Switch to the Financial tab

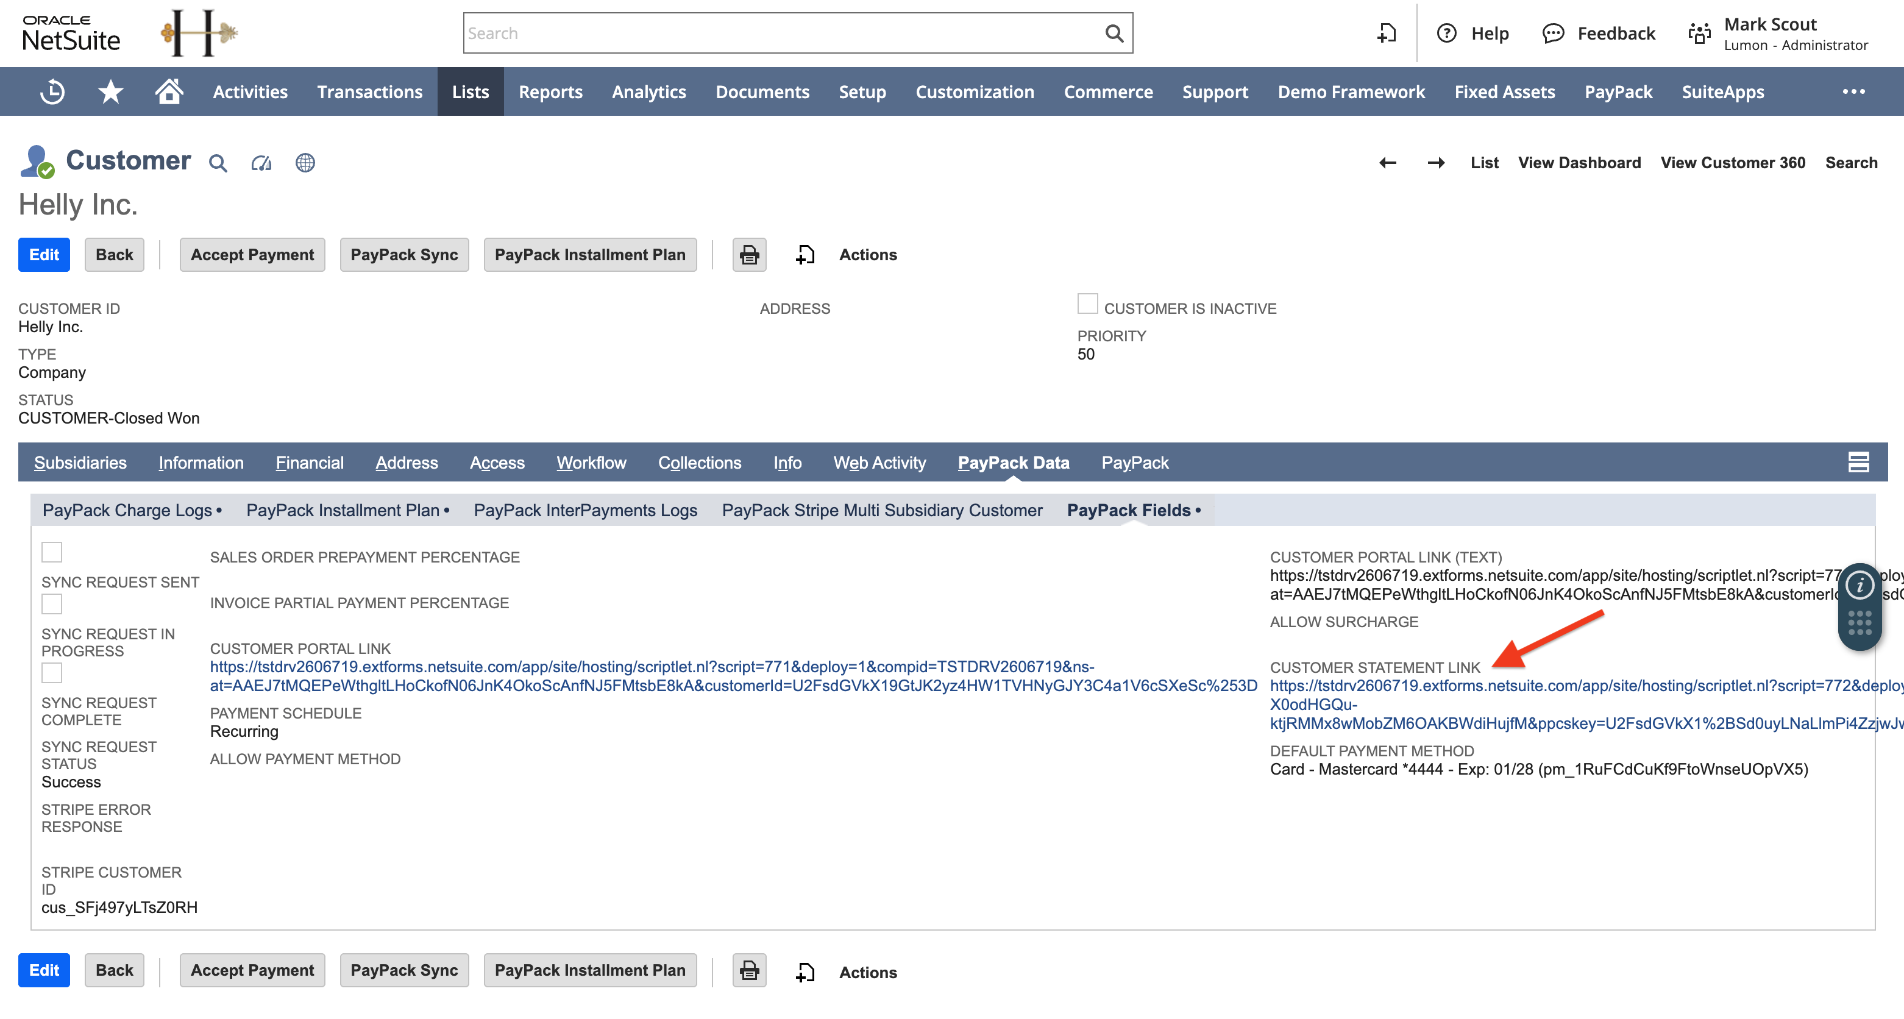tap(310, 463)
